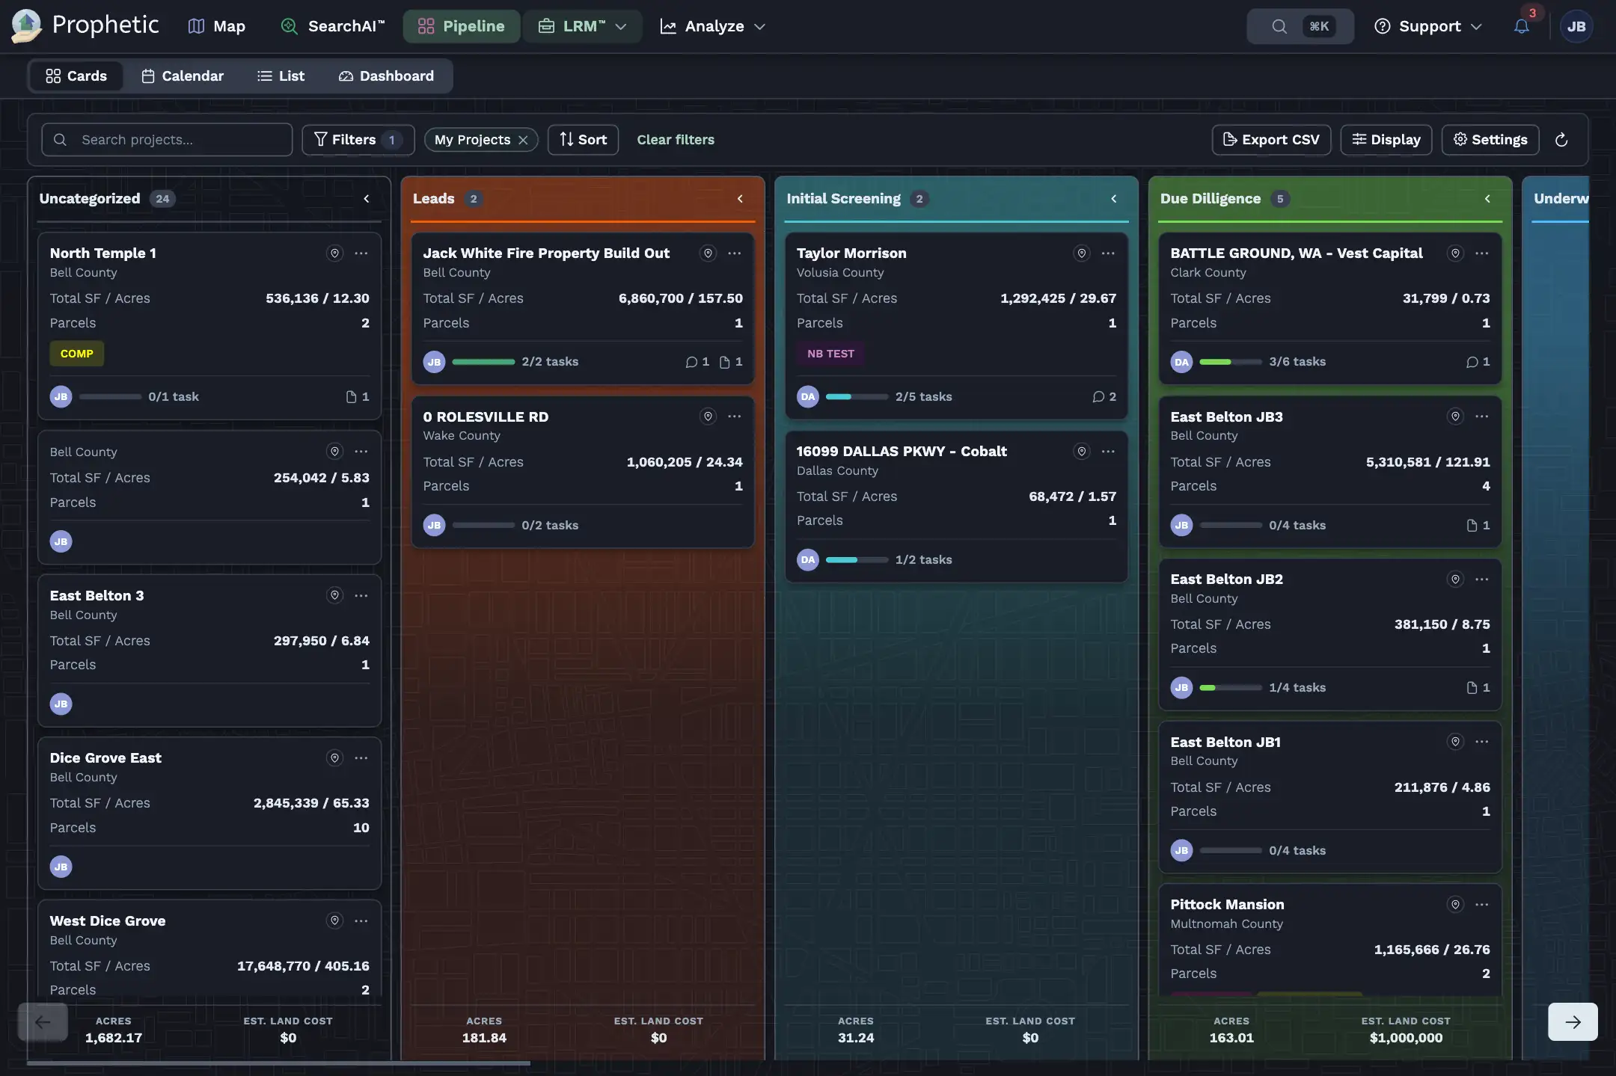Click location pin on Pittock Mansion card
The width and height of the screenshot is (1616, 1076).
[1455, 905]
